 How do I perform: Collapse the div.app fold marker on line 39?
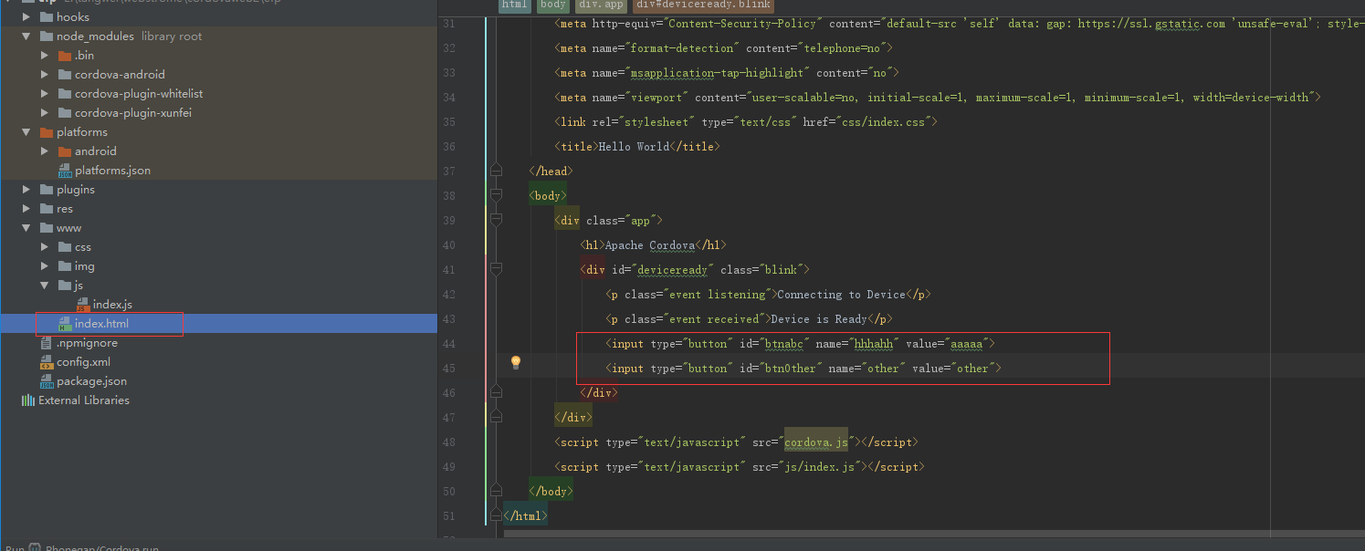[x=496, y=220]
